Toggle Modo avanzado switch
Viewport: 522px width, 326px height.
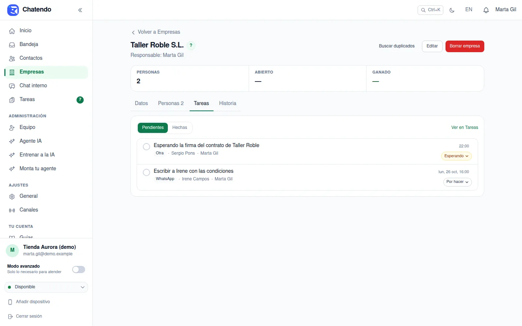pyautogui.click(x=79, y=269)
